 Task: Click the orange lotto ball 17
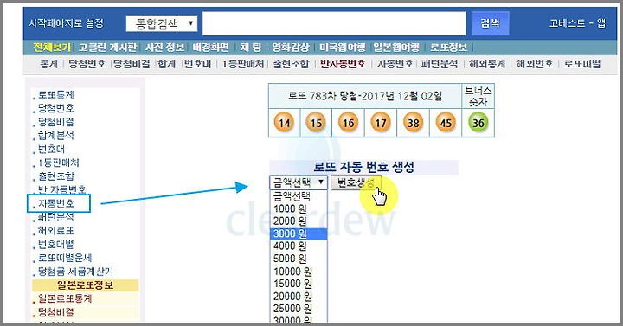(381, 123)
